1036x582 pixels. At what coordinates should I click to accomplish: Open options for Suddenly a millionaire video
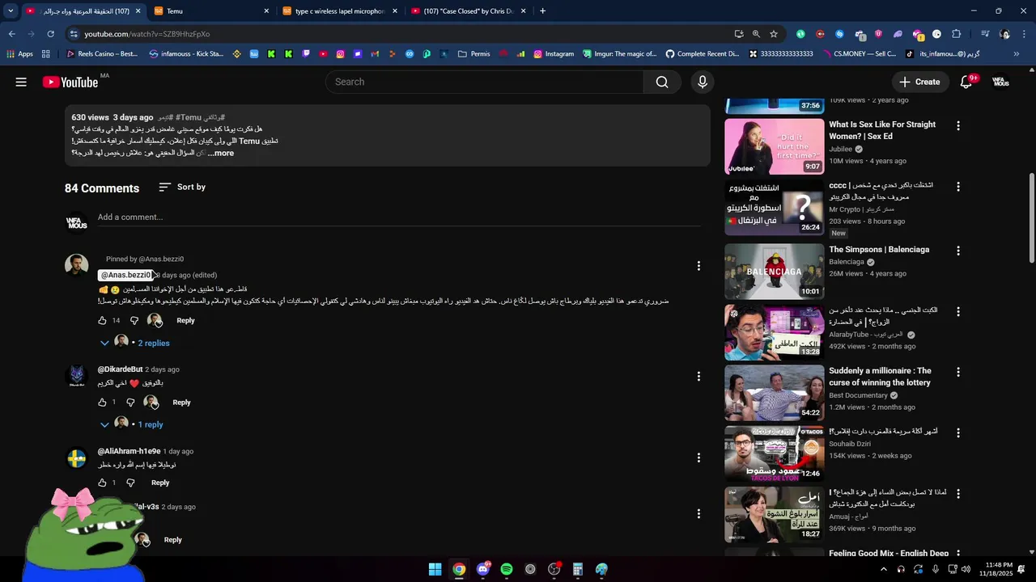point(958,373)
